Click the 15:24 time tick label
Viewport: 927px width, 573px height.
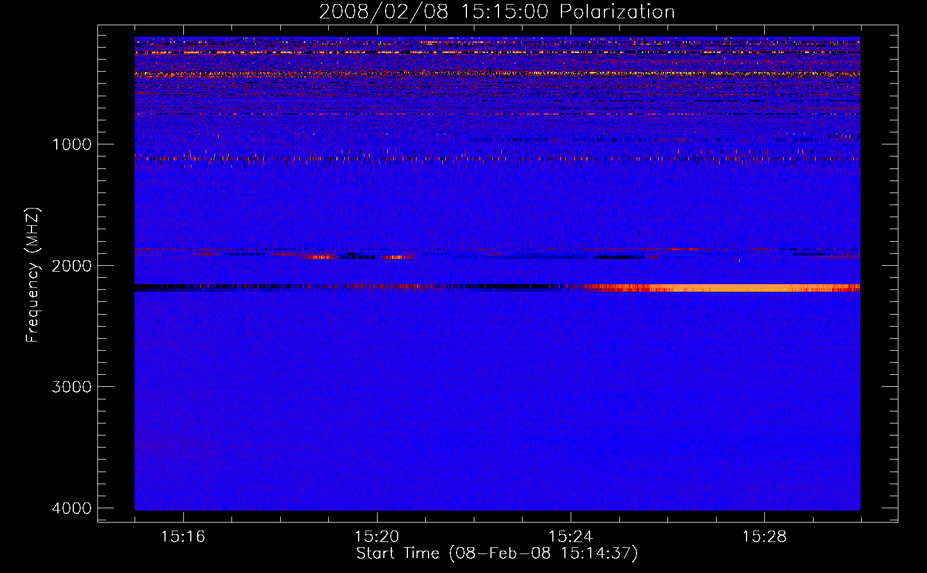(x=570, y=537)
